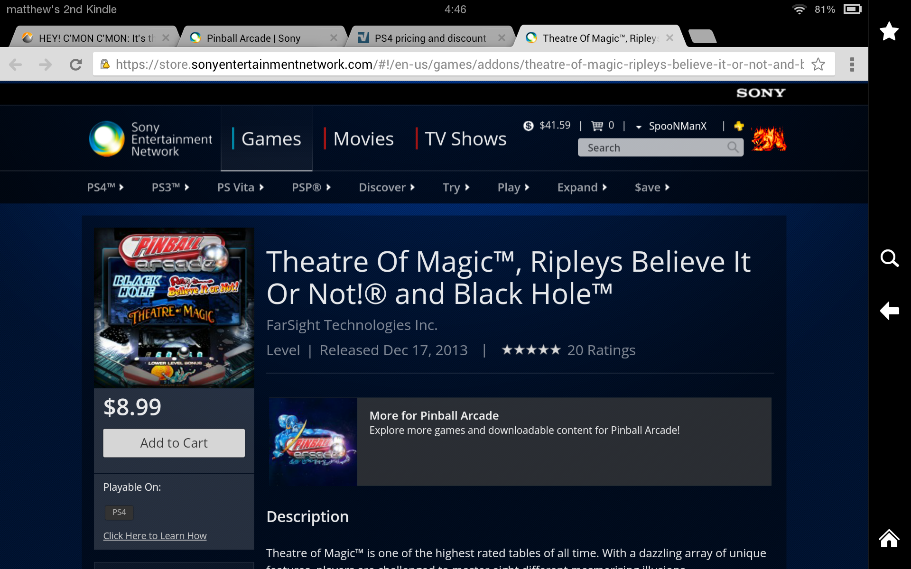Select the Movies navigation section

click(x=363, y=139)
